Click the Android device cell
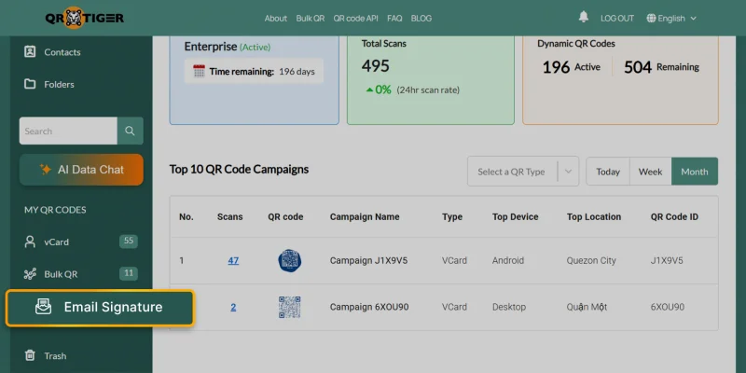This screenshot has width=746, height=373. click(x=507, y=261)
